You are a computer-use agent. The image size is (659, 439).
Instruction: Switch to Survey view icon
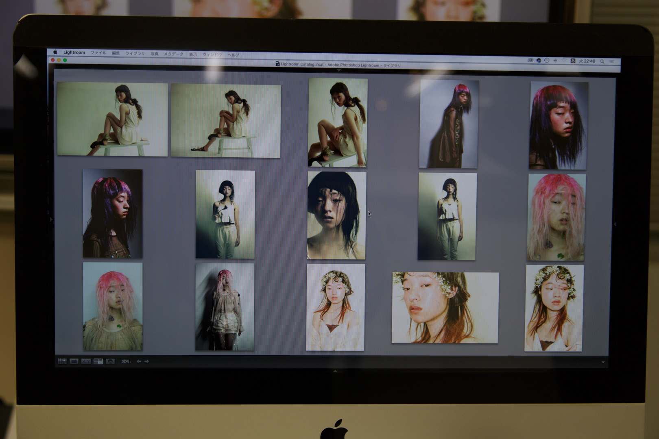tap(98, 361)
